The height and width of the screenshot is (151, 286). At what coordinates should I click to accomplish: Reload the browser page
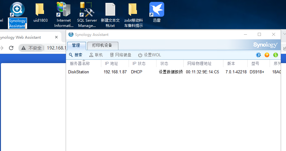click(11, 48)
